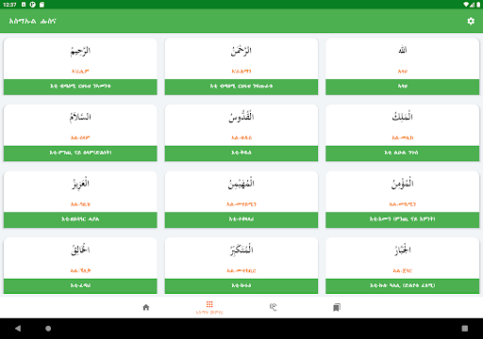Image resolution: width=483 pixels, height=339 pixels.
Task: Open the المتكبر (Al-Mutakabbir) card
Action: (241, 266)
